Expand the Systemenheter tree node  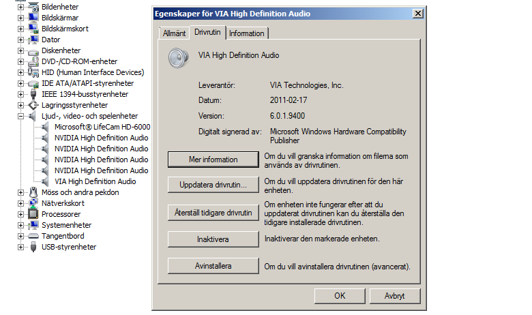[x=20, y=225]
